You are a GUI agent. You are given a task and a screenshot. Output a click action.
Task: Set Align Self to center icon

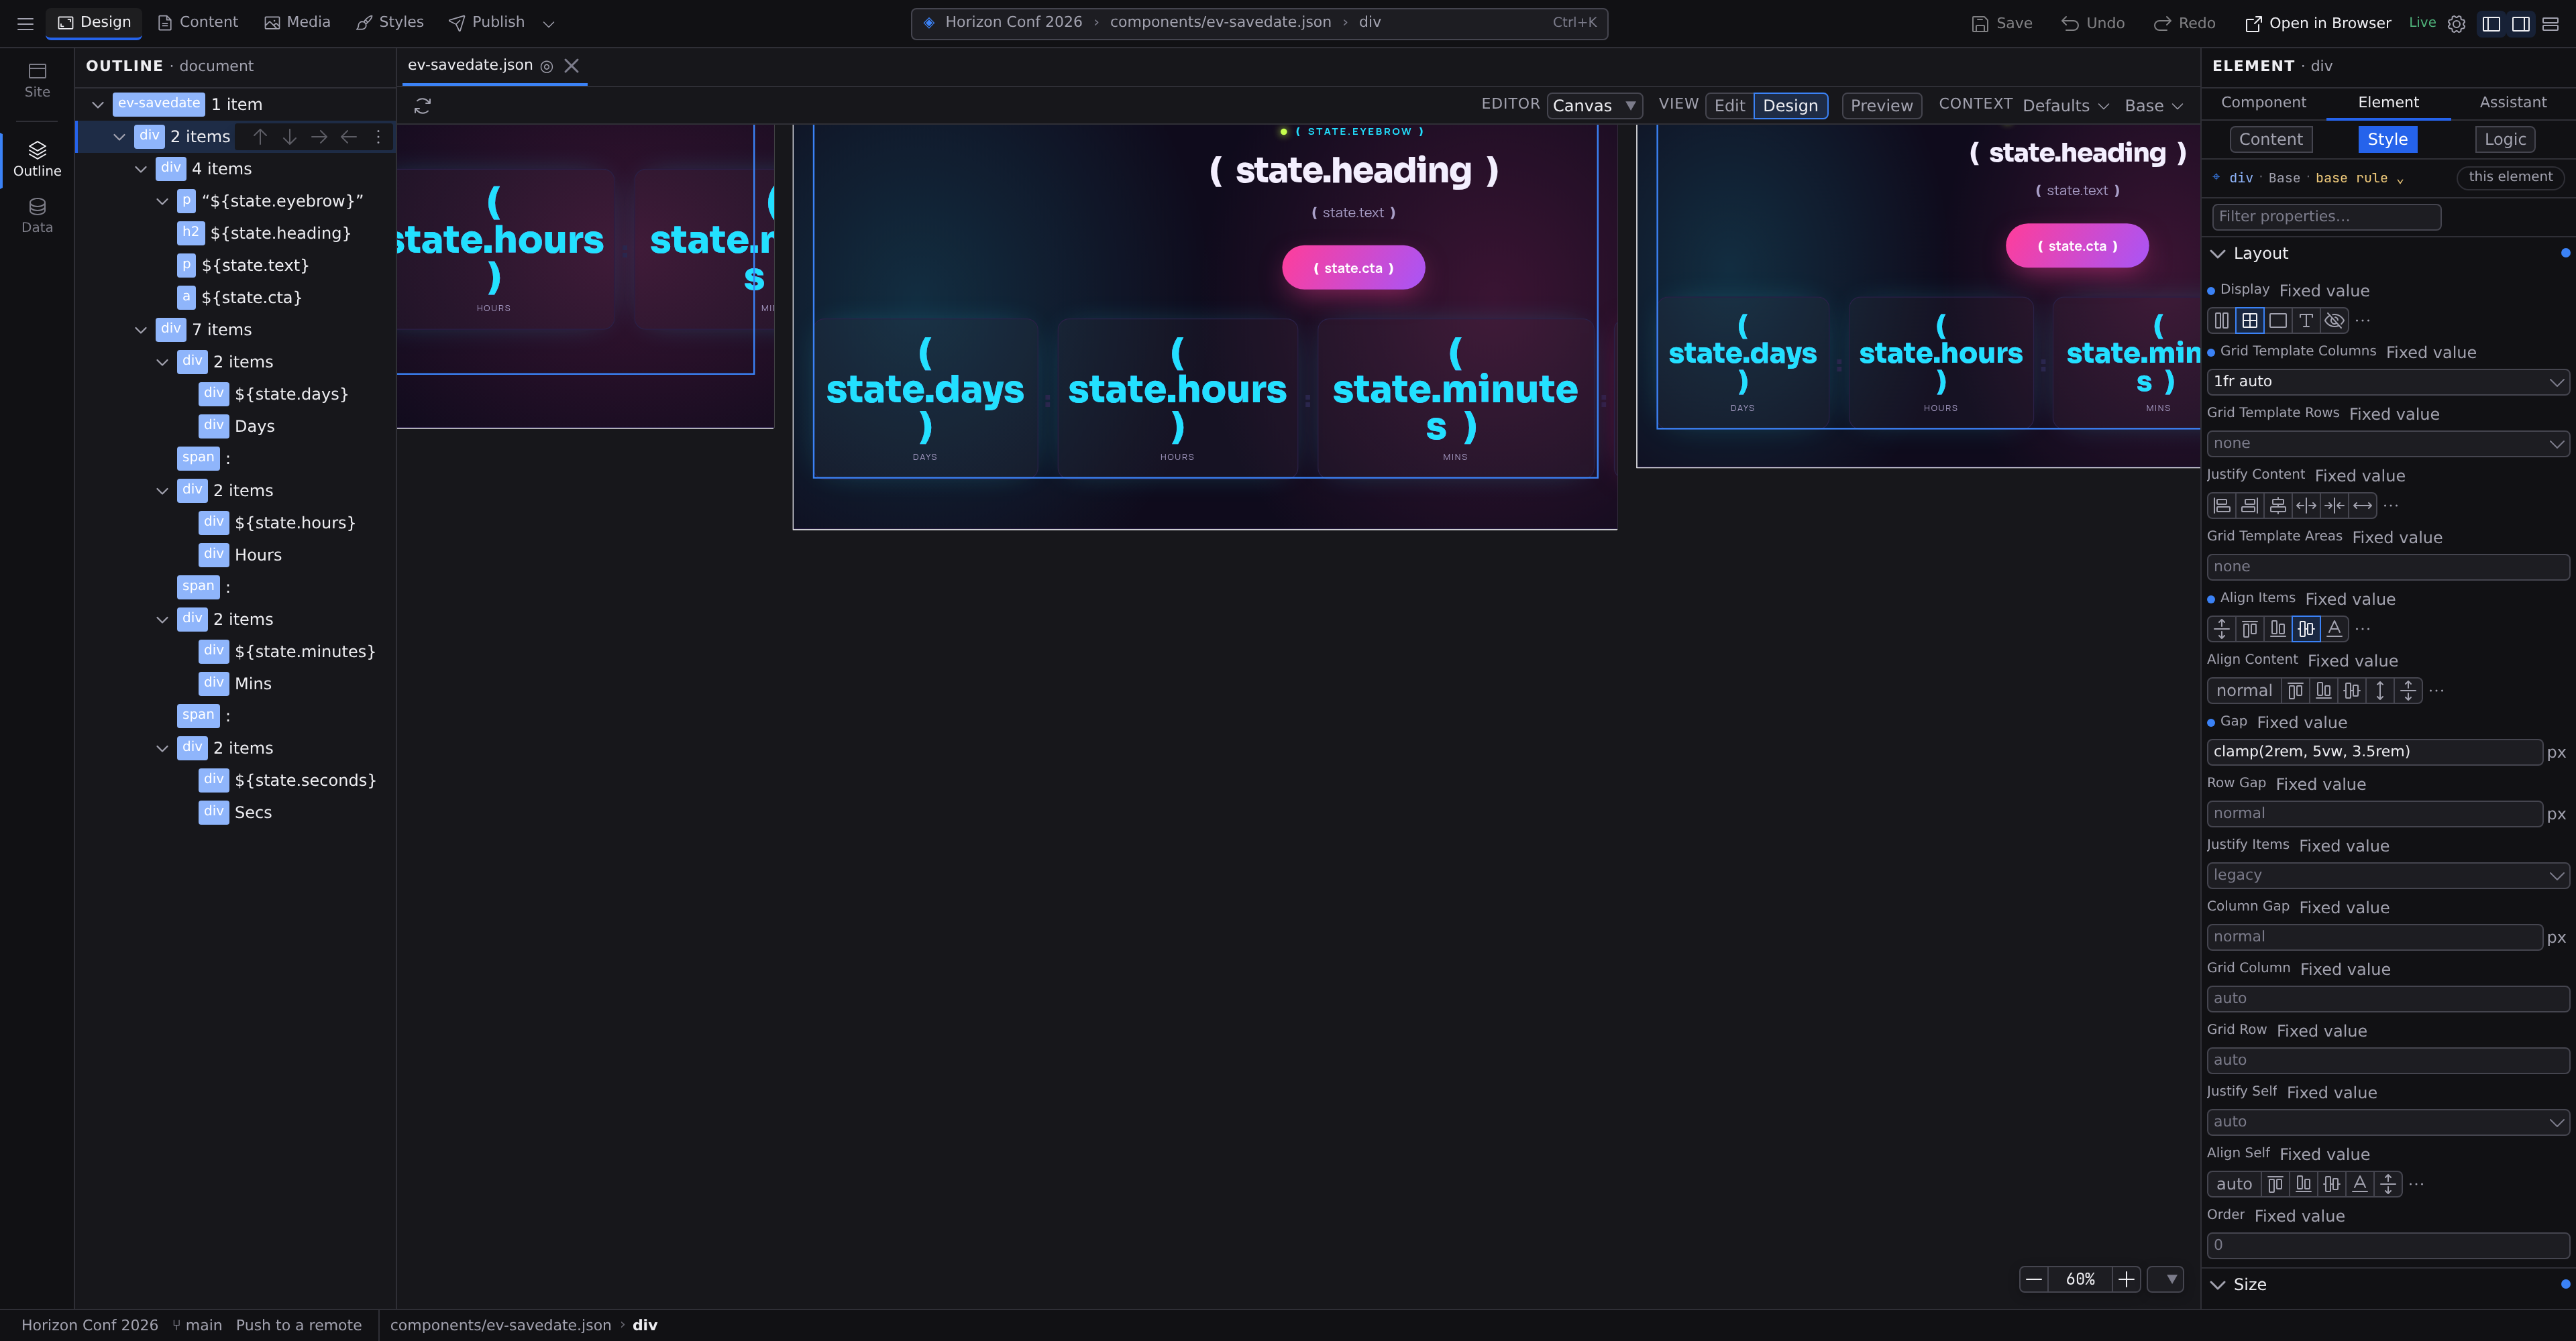pos(2332,1184)
